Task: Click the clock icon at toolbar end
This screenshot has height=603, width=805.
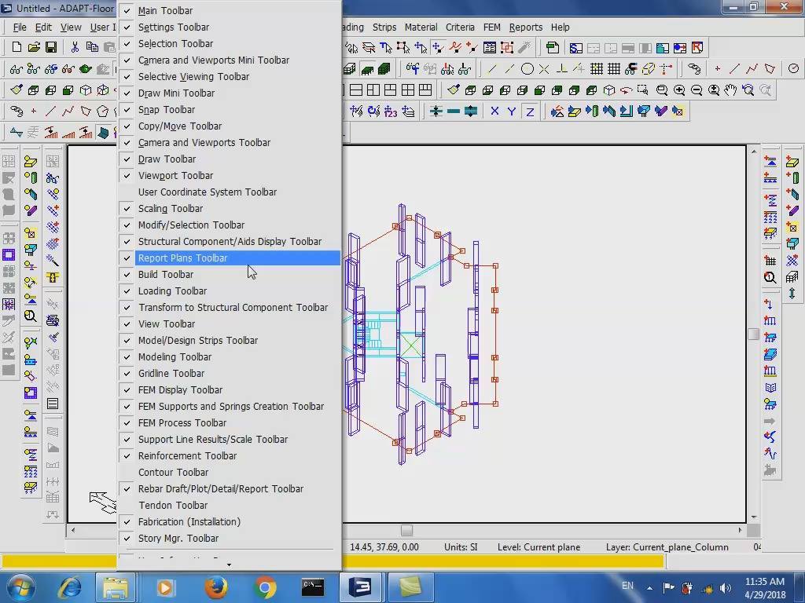Action: 793,69
